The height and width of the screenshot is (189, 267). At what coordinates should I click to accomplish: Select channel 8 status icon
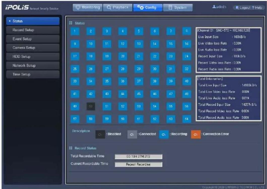(x=187, y=31)
